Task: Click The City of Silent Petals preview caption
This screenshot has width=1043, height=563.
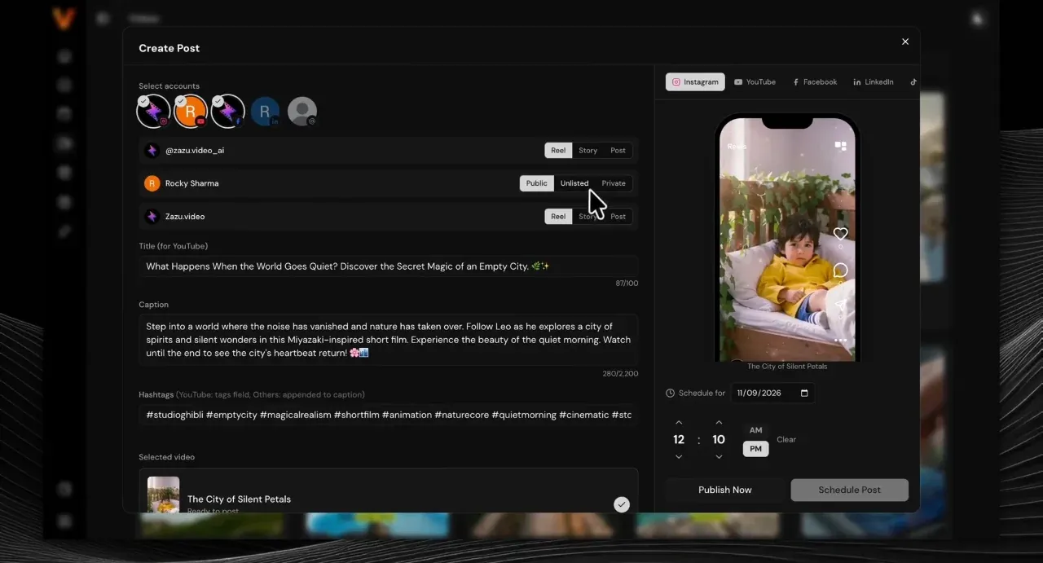Action: tap(787, 367)
